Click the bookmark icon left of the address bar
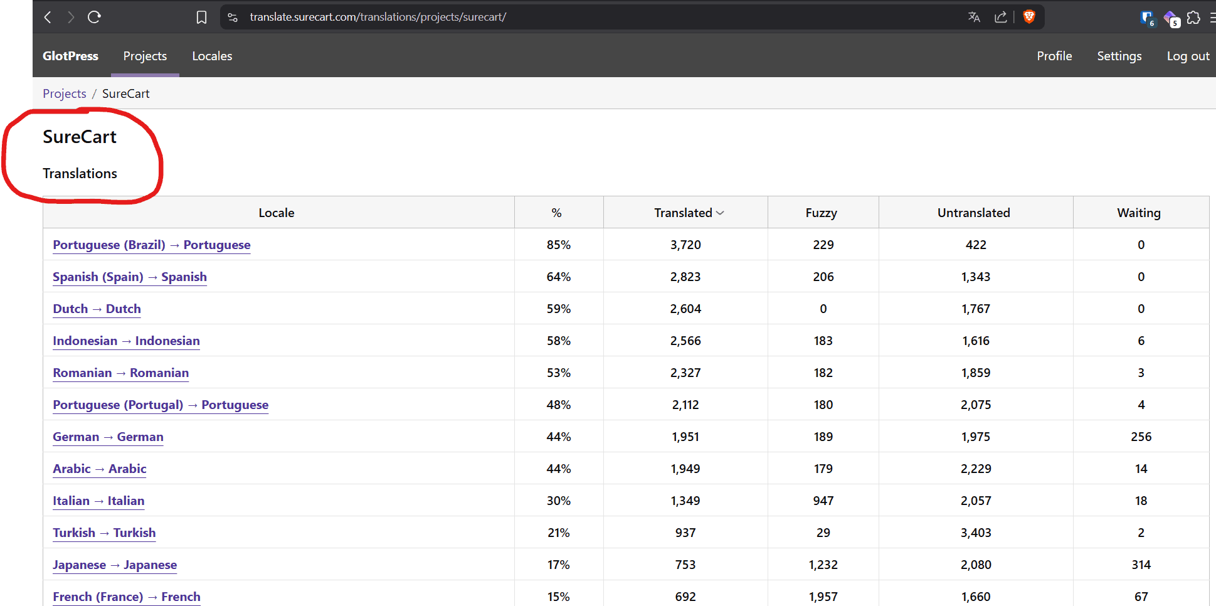The width and height of the screenshot is (1216, 606). point(201,17)
